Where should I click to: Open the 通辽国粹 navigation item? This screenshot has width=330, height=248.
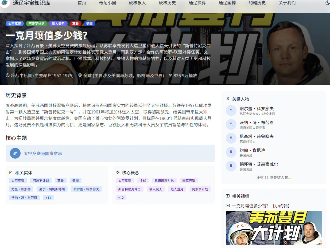(227, 3)
